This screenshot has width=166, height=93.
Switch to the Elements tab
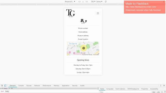(13, 86)
